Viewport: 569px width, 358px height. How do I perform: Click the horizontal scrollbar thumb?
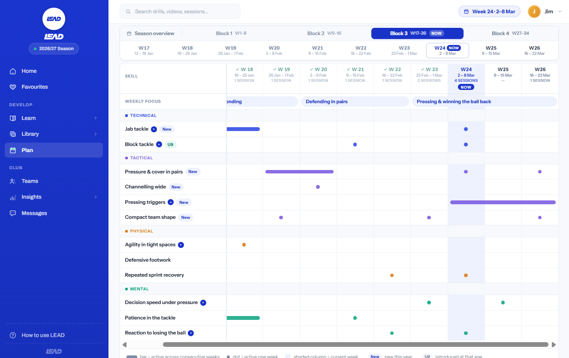point(355,344)
